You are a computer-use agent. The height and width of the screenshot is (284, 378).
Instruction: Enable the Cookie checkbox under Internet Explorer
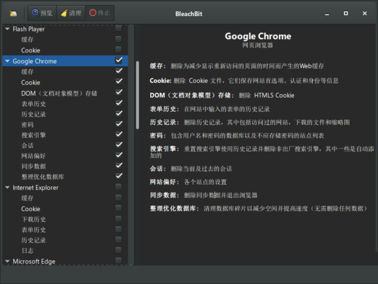tap(119, 208)
